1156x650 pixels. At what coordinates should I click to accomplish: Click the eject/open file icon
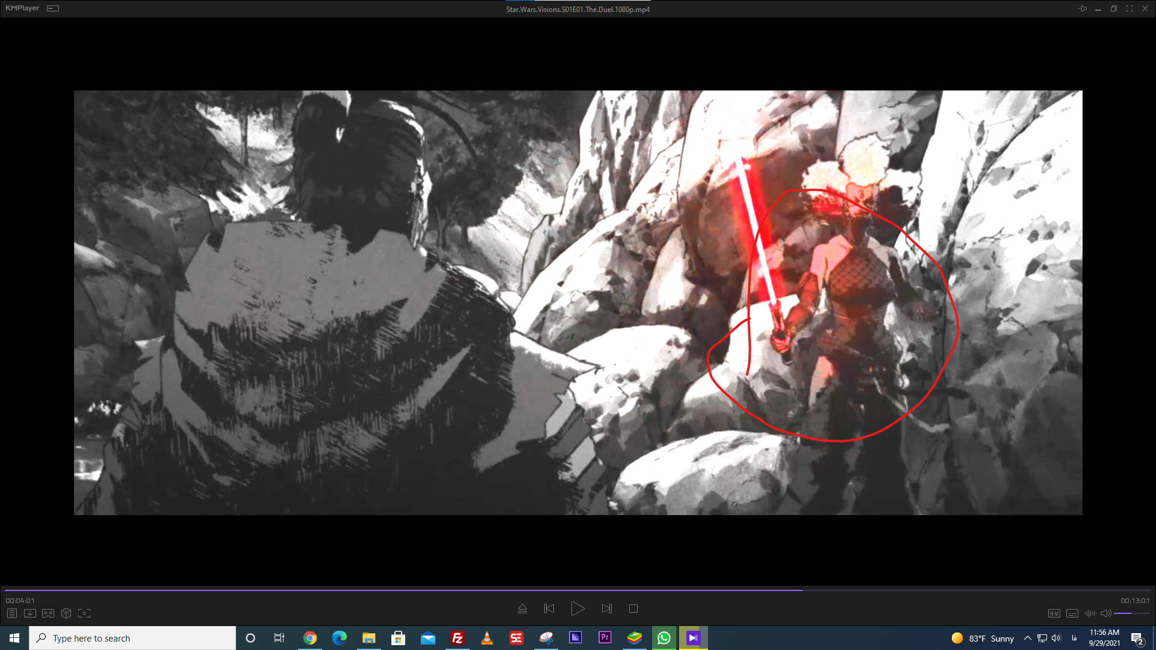click(523, 608)
